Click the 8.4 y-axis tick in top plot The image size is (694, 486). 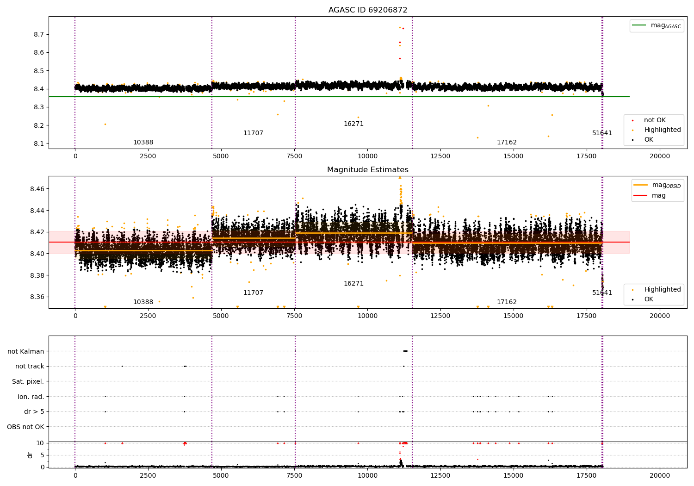39,89
